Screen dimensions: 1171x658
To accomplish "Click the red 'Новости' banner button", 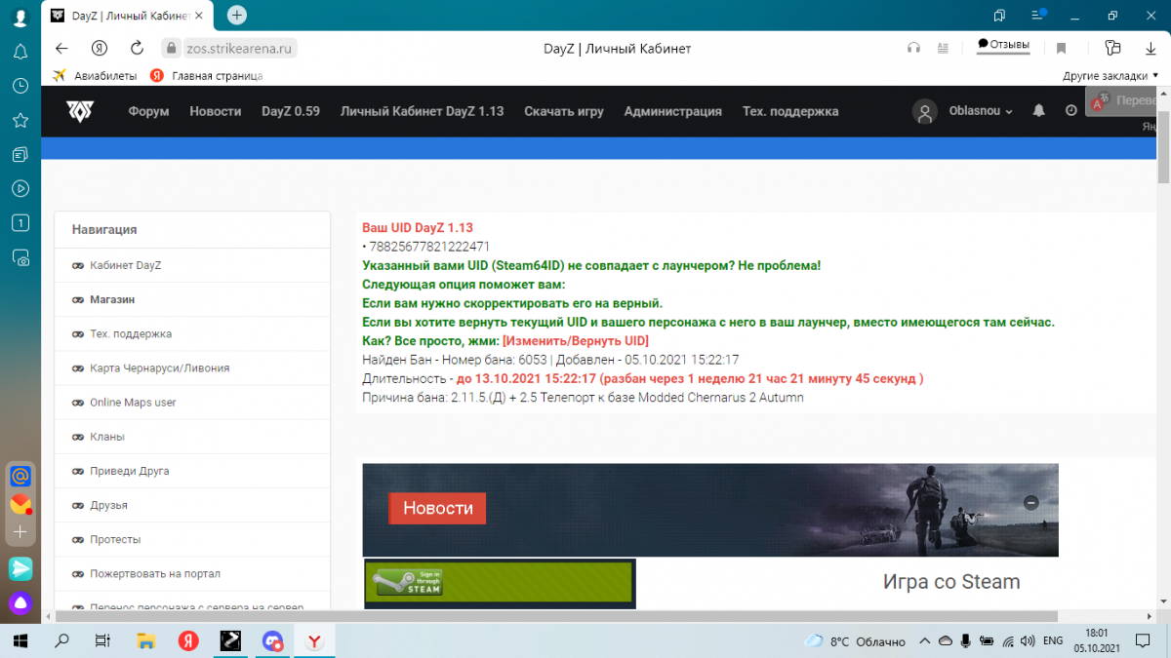I will 438,509.
